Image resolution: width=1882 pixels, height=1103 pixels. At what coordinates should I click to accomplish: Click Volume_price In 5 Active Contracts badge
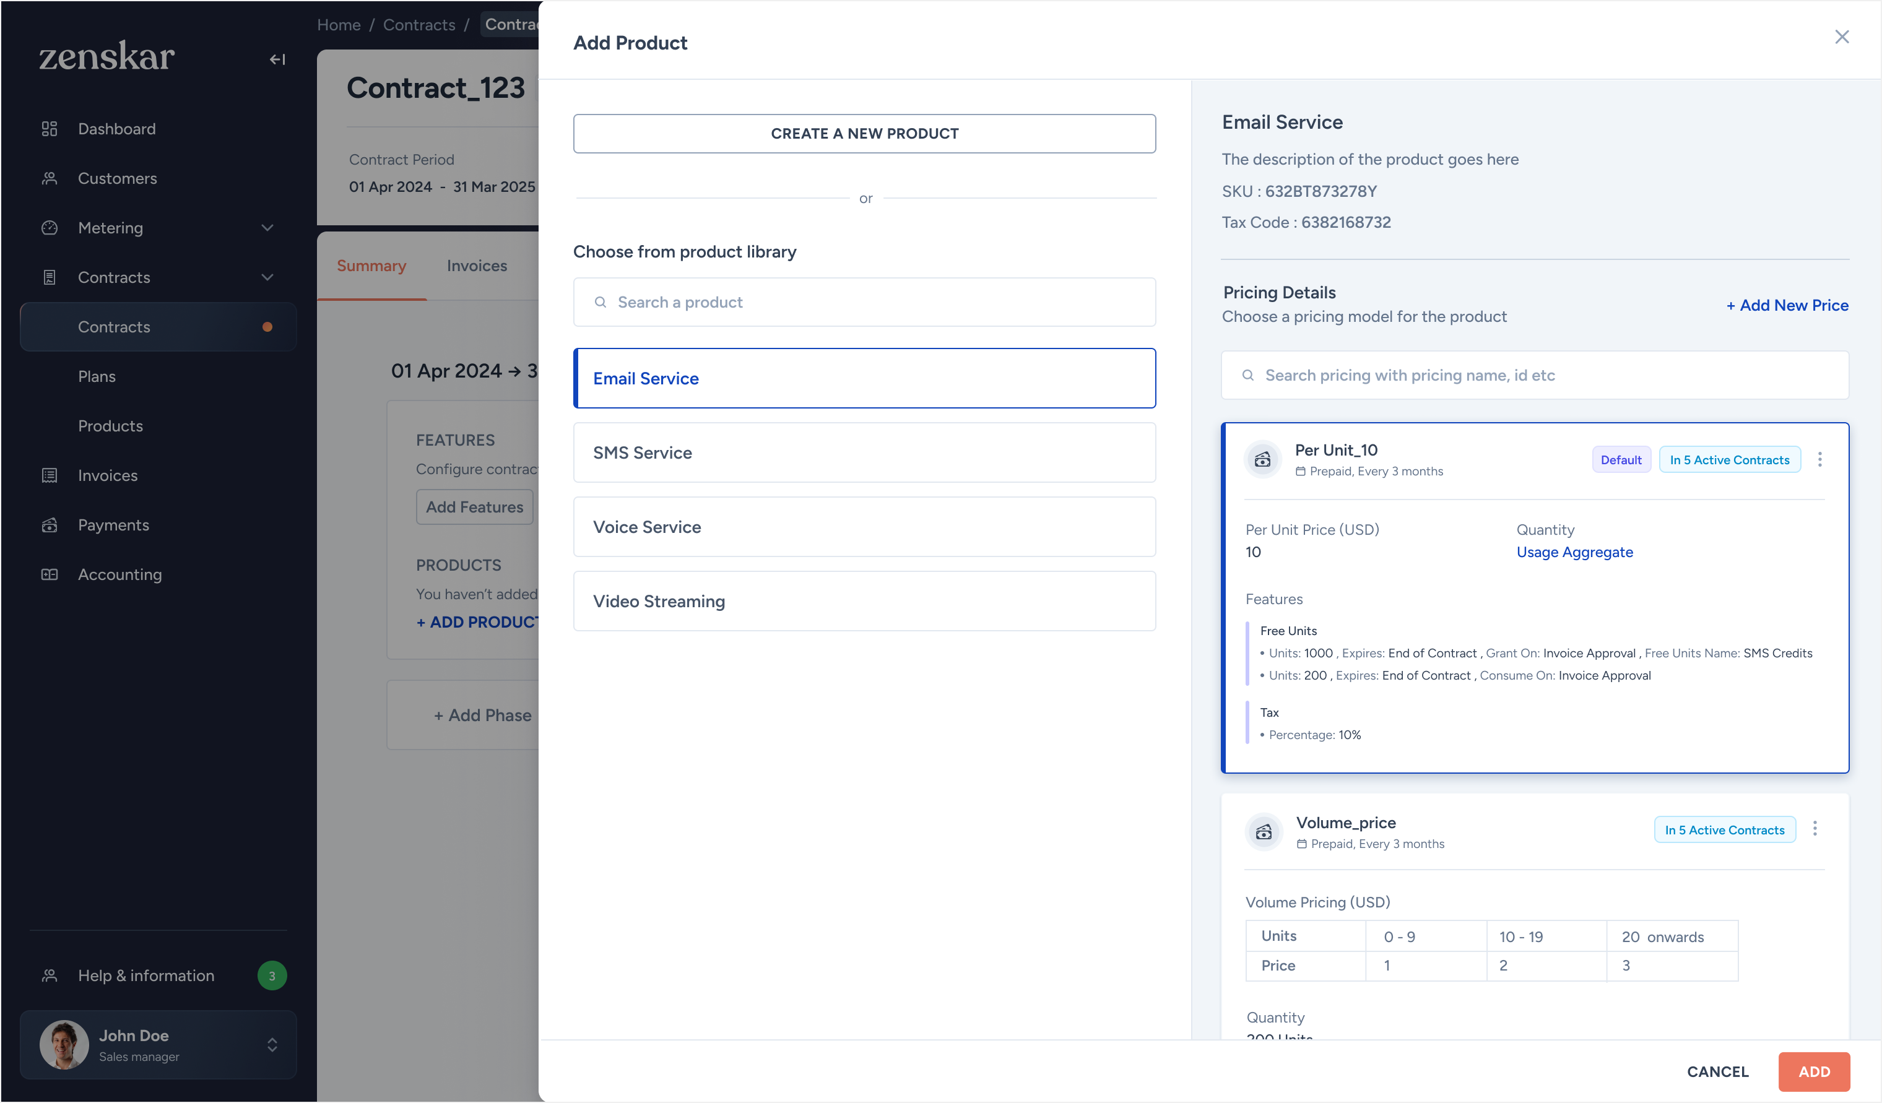pyautogui.click(x=1724, y=829)
